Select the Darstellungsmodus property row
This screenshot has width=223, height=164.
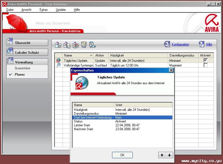[x=122, y=114]
